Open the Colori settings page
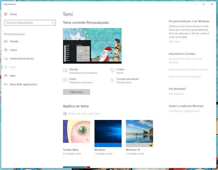The width and height of the screenshot is (218, 170). [x=13, y=50]
